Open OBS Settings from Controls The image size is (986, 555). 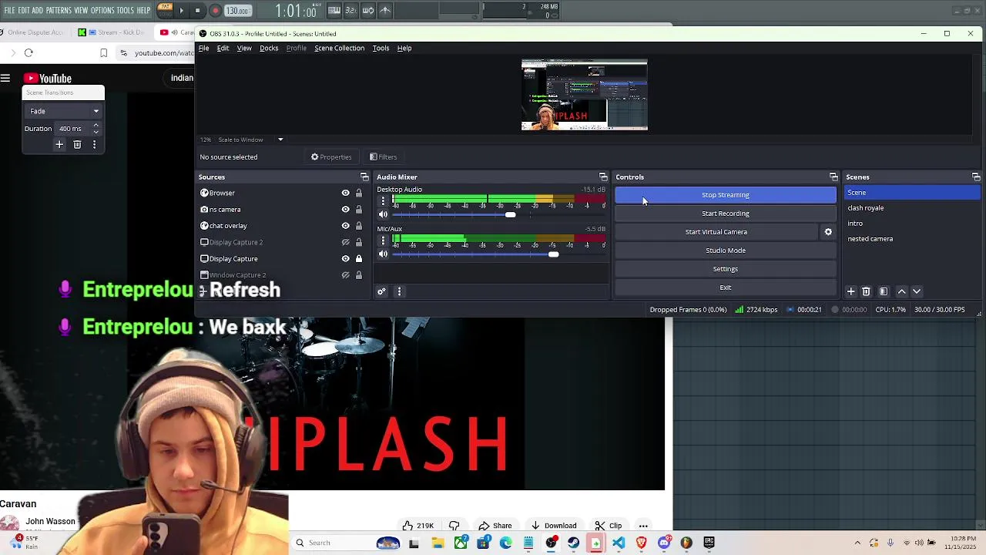pos(725,269)
